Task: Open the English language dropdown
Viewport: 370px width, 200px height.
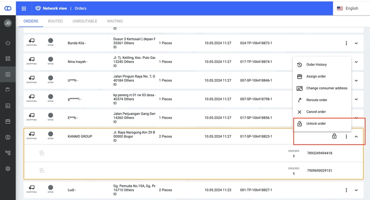Action: [347, 8]
